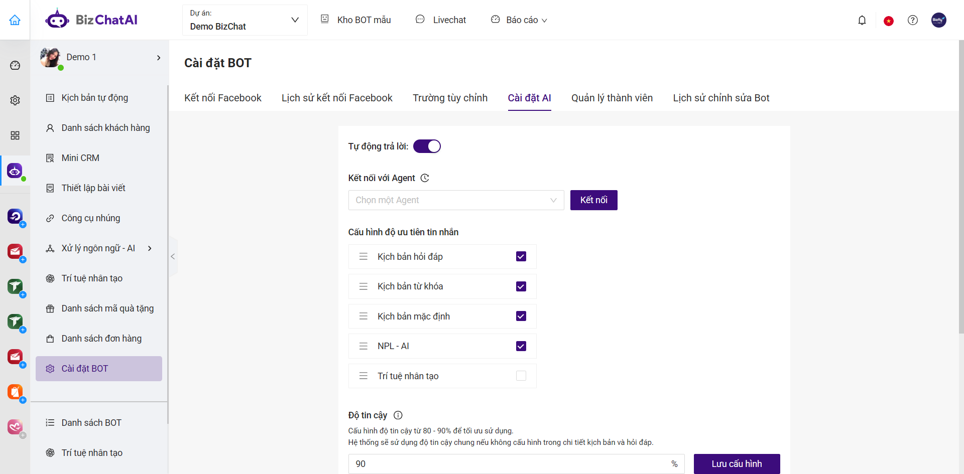Uncheck the NPL - AI checkbox
The width and height of the screenshot is (964, 474).
click(x=521, y=346)
